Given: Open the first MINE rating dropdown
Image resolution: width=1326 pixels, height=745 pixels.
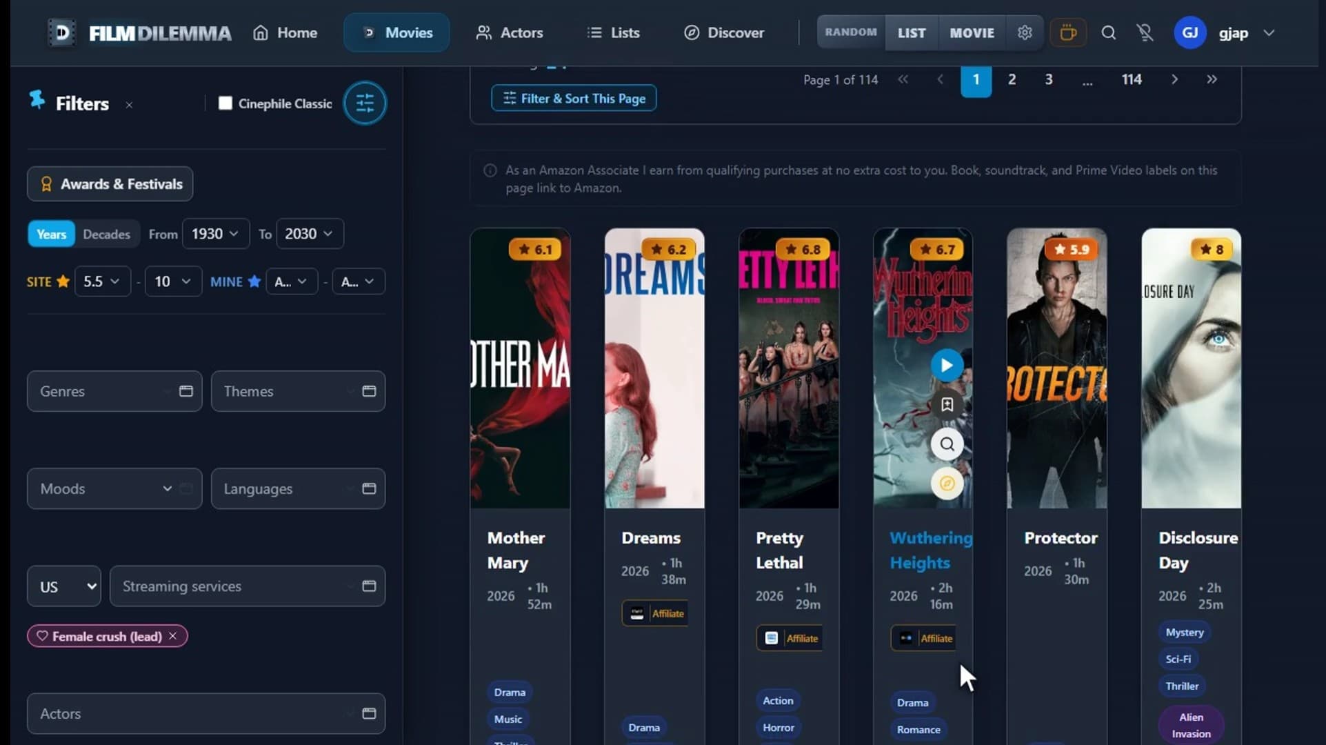Looking at the screenshot, I should point(292,281).
